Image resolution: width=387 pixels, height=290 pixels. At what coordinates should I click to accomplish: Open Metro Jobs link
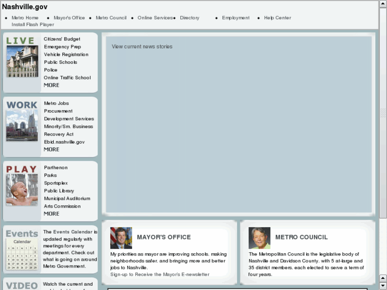pos(56,103)
